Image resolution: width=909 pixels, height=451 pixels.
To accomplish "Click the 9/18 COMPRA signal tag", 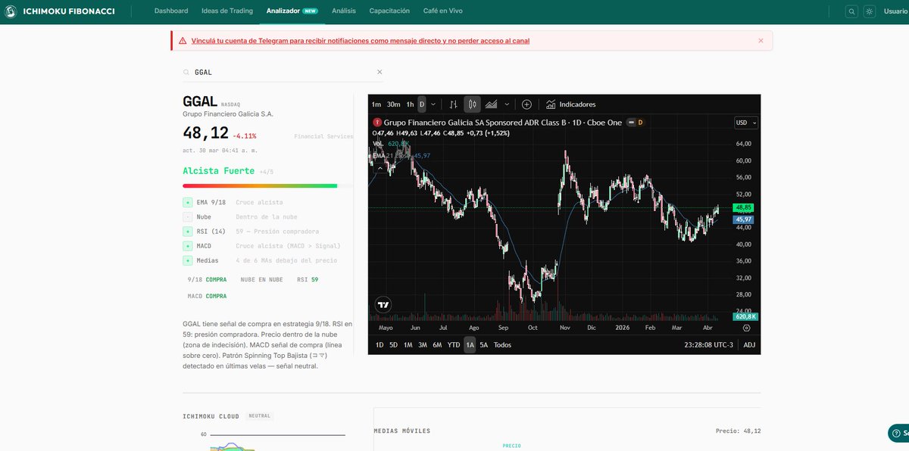I will [x=207, y=279].
